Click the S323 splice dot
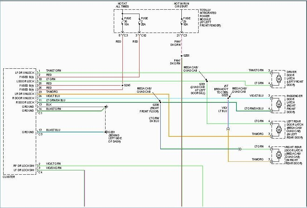Image resolution: width=307 pixels, height=208 pixels. (228, 98)
